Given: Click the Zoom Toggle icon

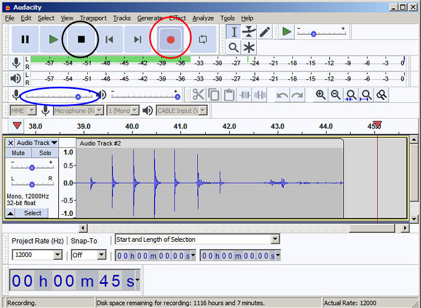Looking at the screenshot, I should tap(381, 95).
